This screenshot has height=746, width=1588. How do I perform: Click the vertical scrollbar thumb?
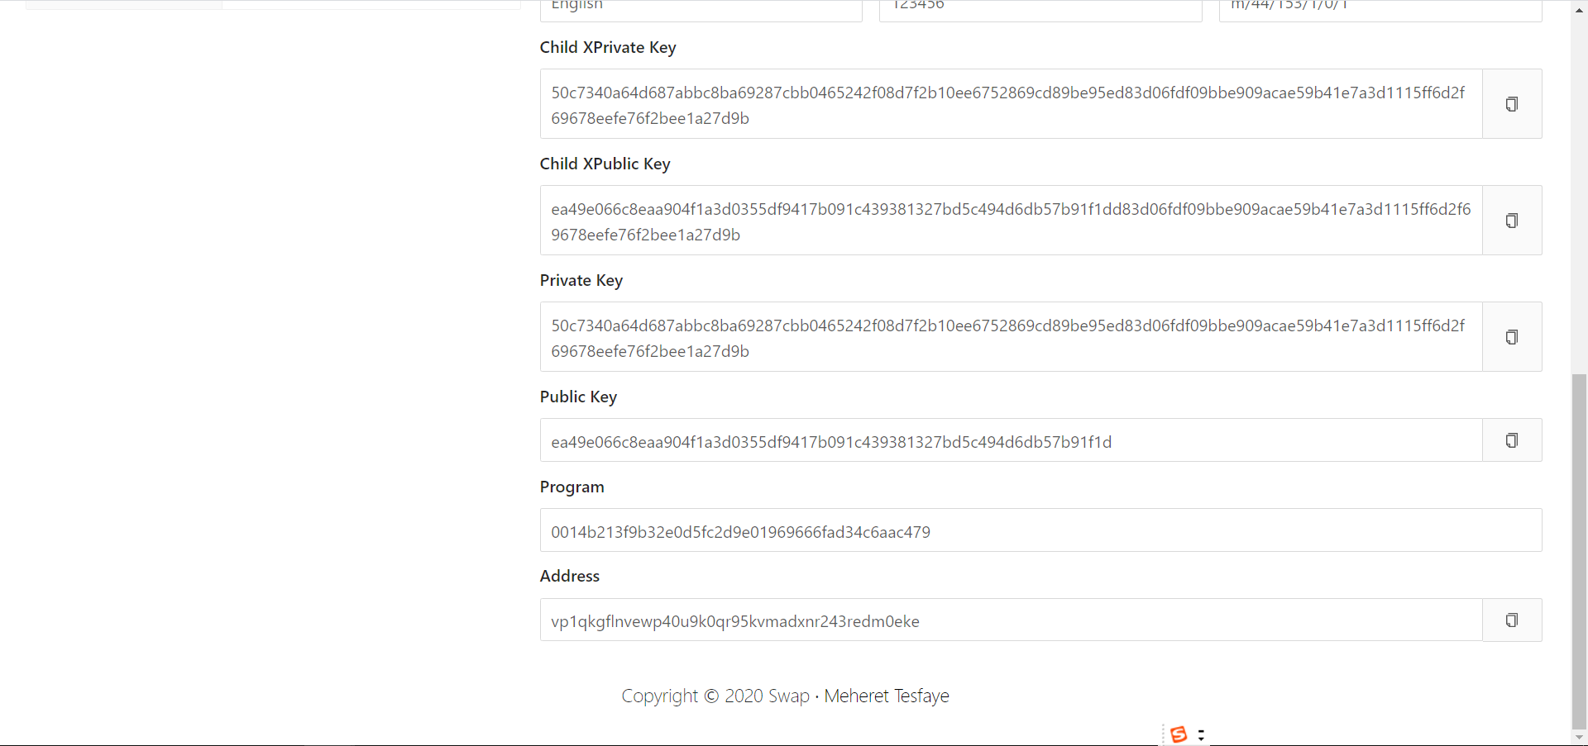1579,552
